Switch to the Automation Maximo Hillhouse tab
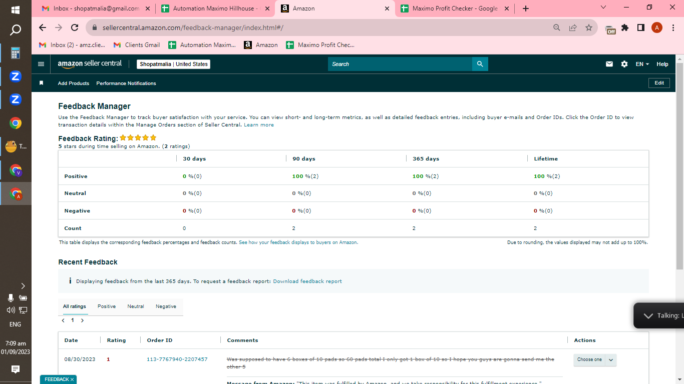Image resolution: width=684 pixels, height=384 pixels. pyautogui.click(x=216, y=8)
